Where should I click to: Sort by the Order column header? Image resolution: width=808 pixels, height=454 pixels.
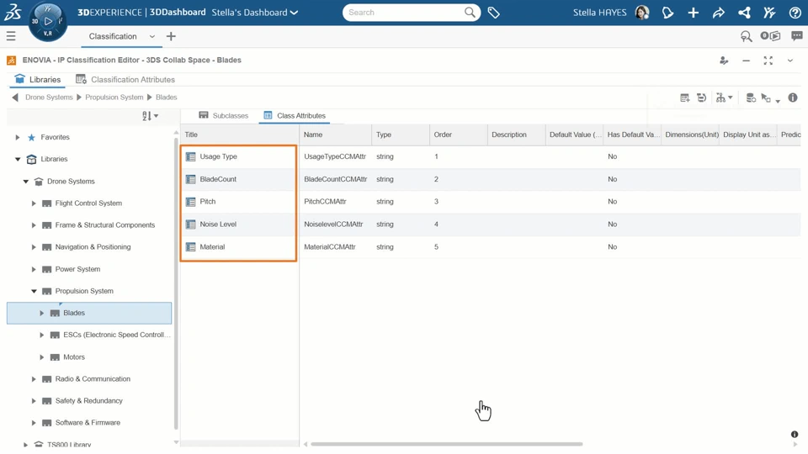(x=458, y=135)
